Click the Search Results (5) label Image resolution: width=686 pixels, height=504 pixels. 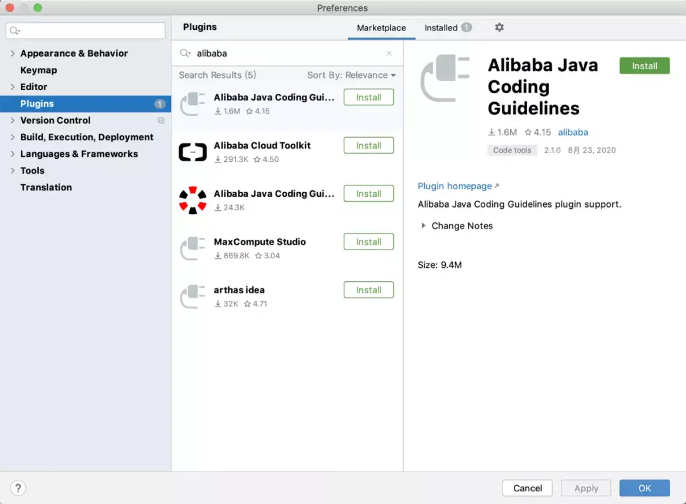point(217,75)
